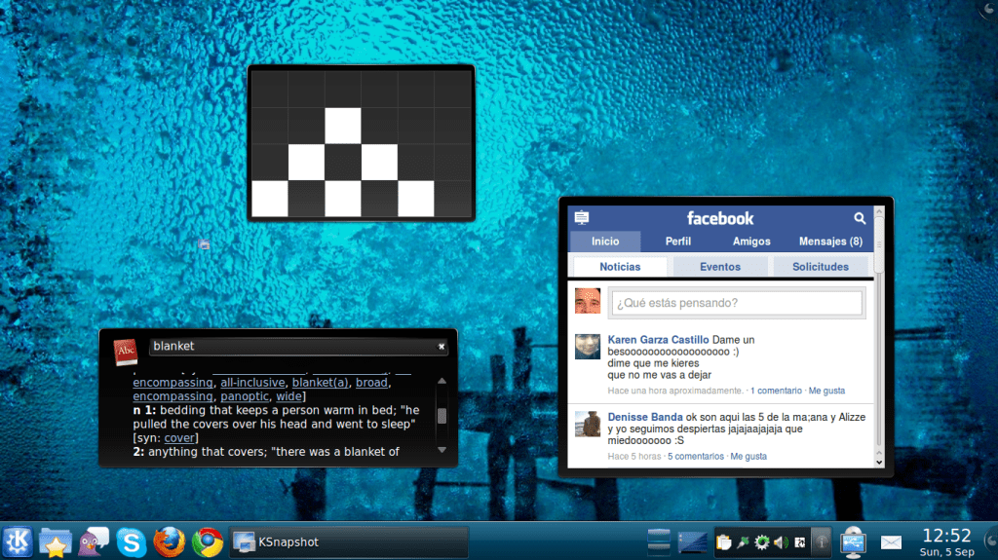The image size is (998, 560).
Task: Click the '¿Qué estás pensando?' status field
Action: coord(736,303)
